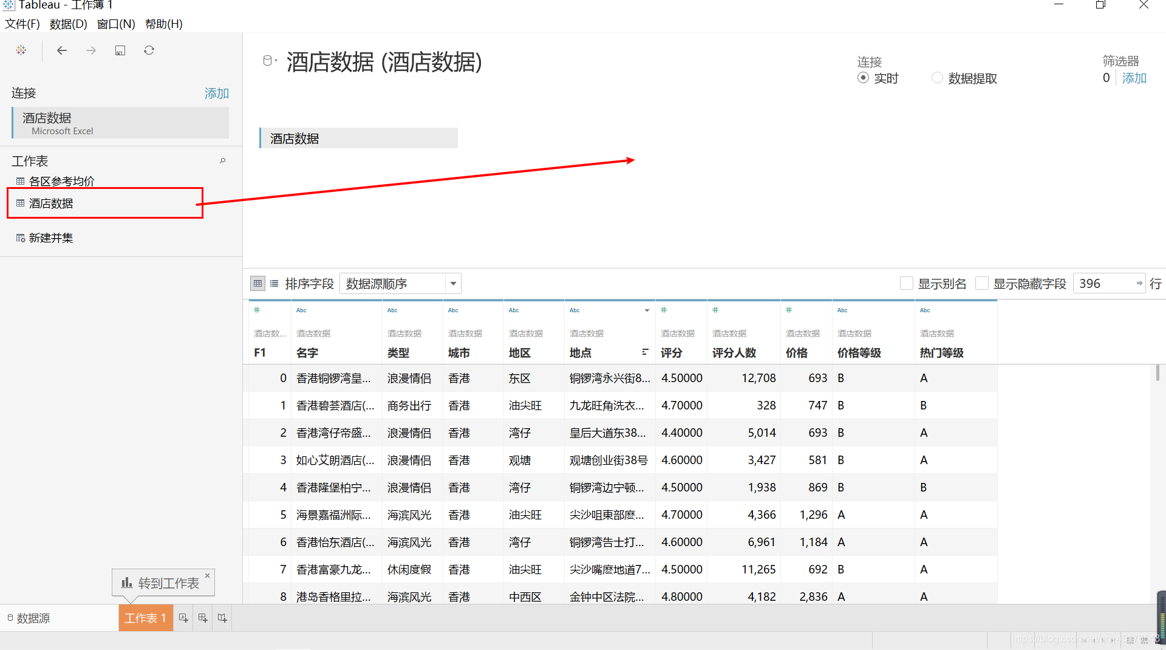Select the 酒店数据 worksheet in list
Viewport: 1166px width, 650px height.
click(51, 204)
